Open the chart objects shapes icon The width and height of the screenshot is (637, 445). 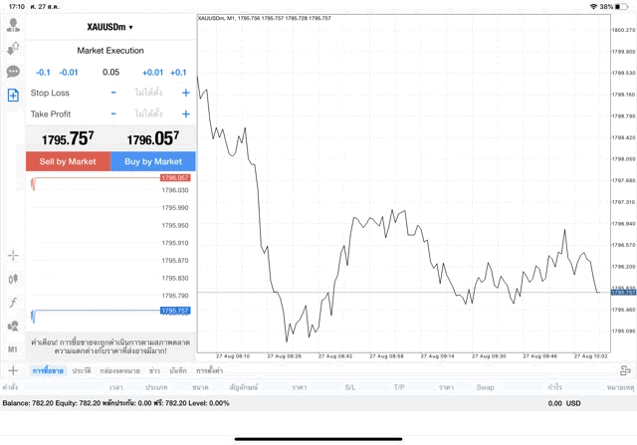coord(13,326)
